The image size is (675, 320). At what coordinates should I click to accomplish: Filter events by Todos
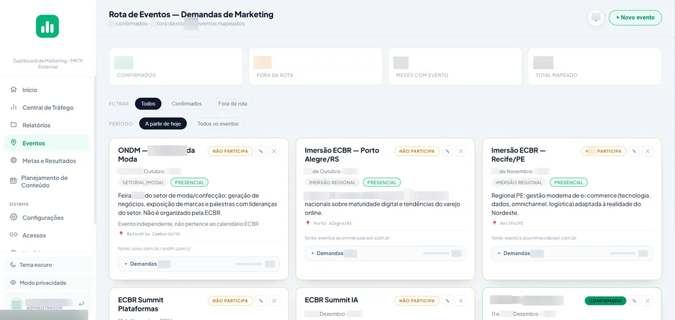[x=148, y=104]
